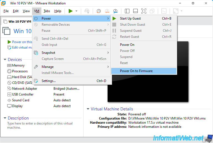Click the Revert to Snapshot icon
213x143 pixels.
click(x=107, y=11)
